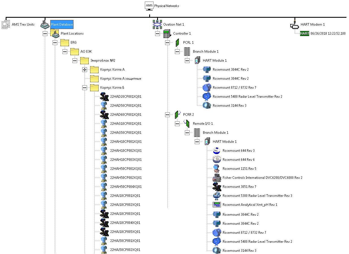Select the Remote I/O 1 icon
The width and height of the screenshot is (349, 254).
tap(187, 123)
